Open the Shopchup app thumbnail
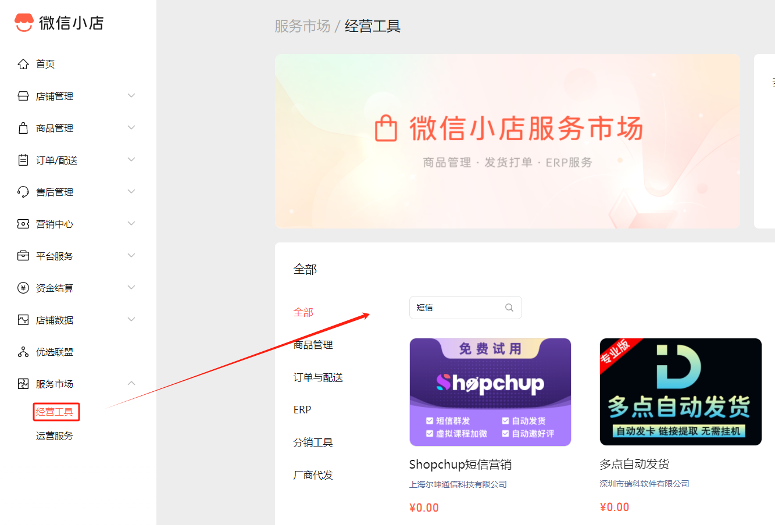Image resolution: width=775 pixels, height=525 pixels. tap(490, 392)
